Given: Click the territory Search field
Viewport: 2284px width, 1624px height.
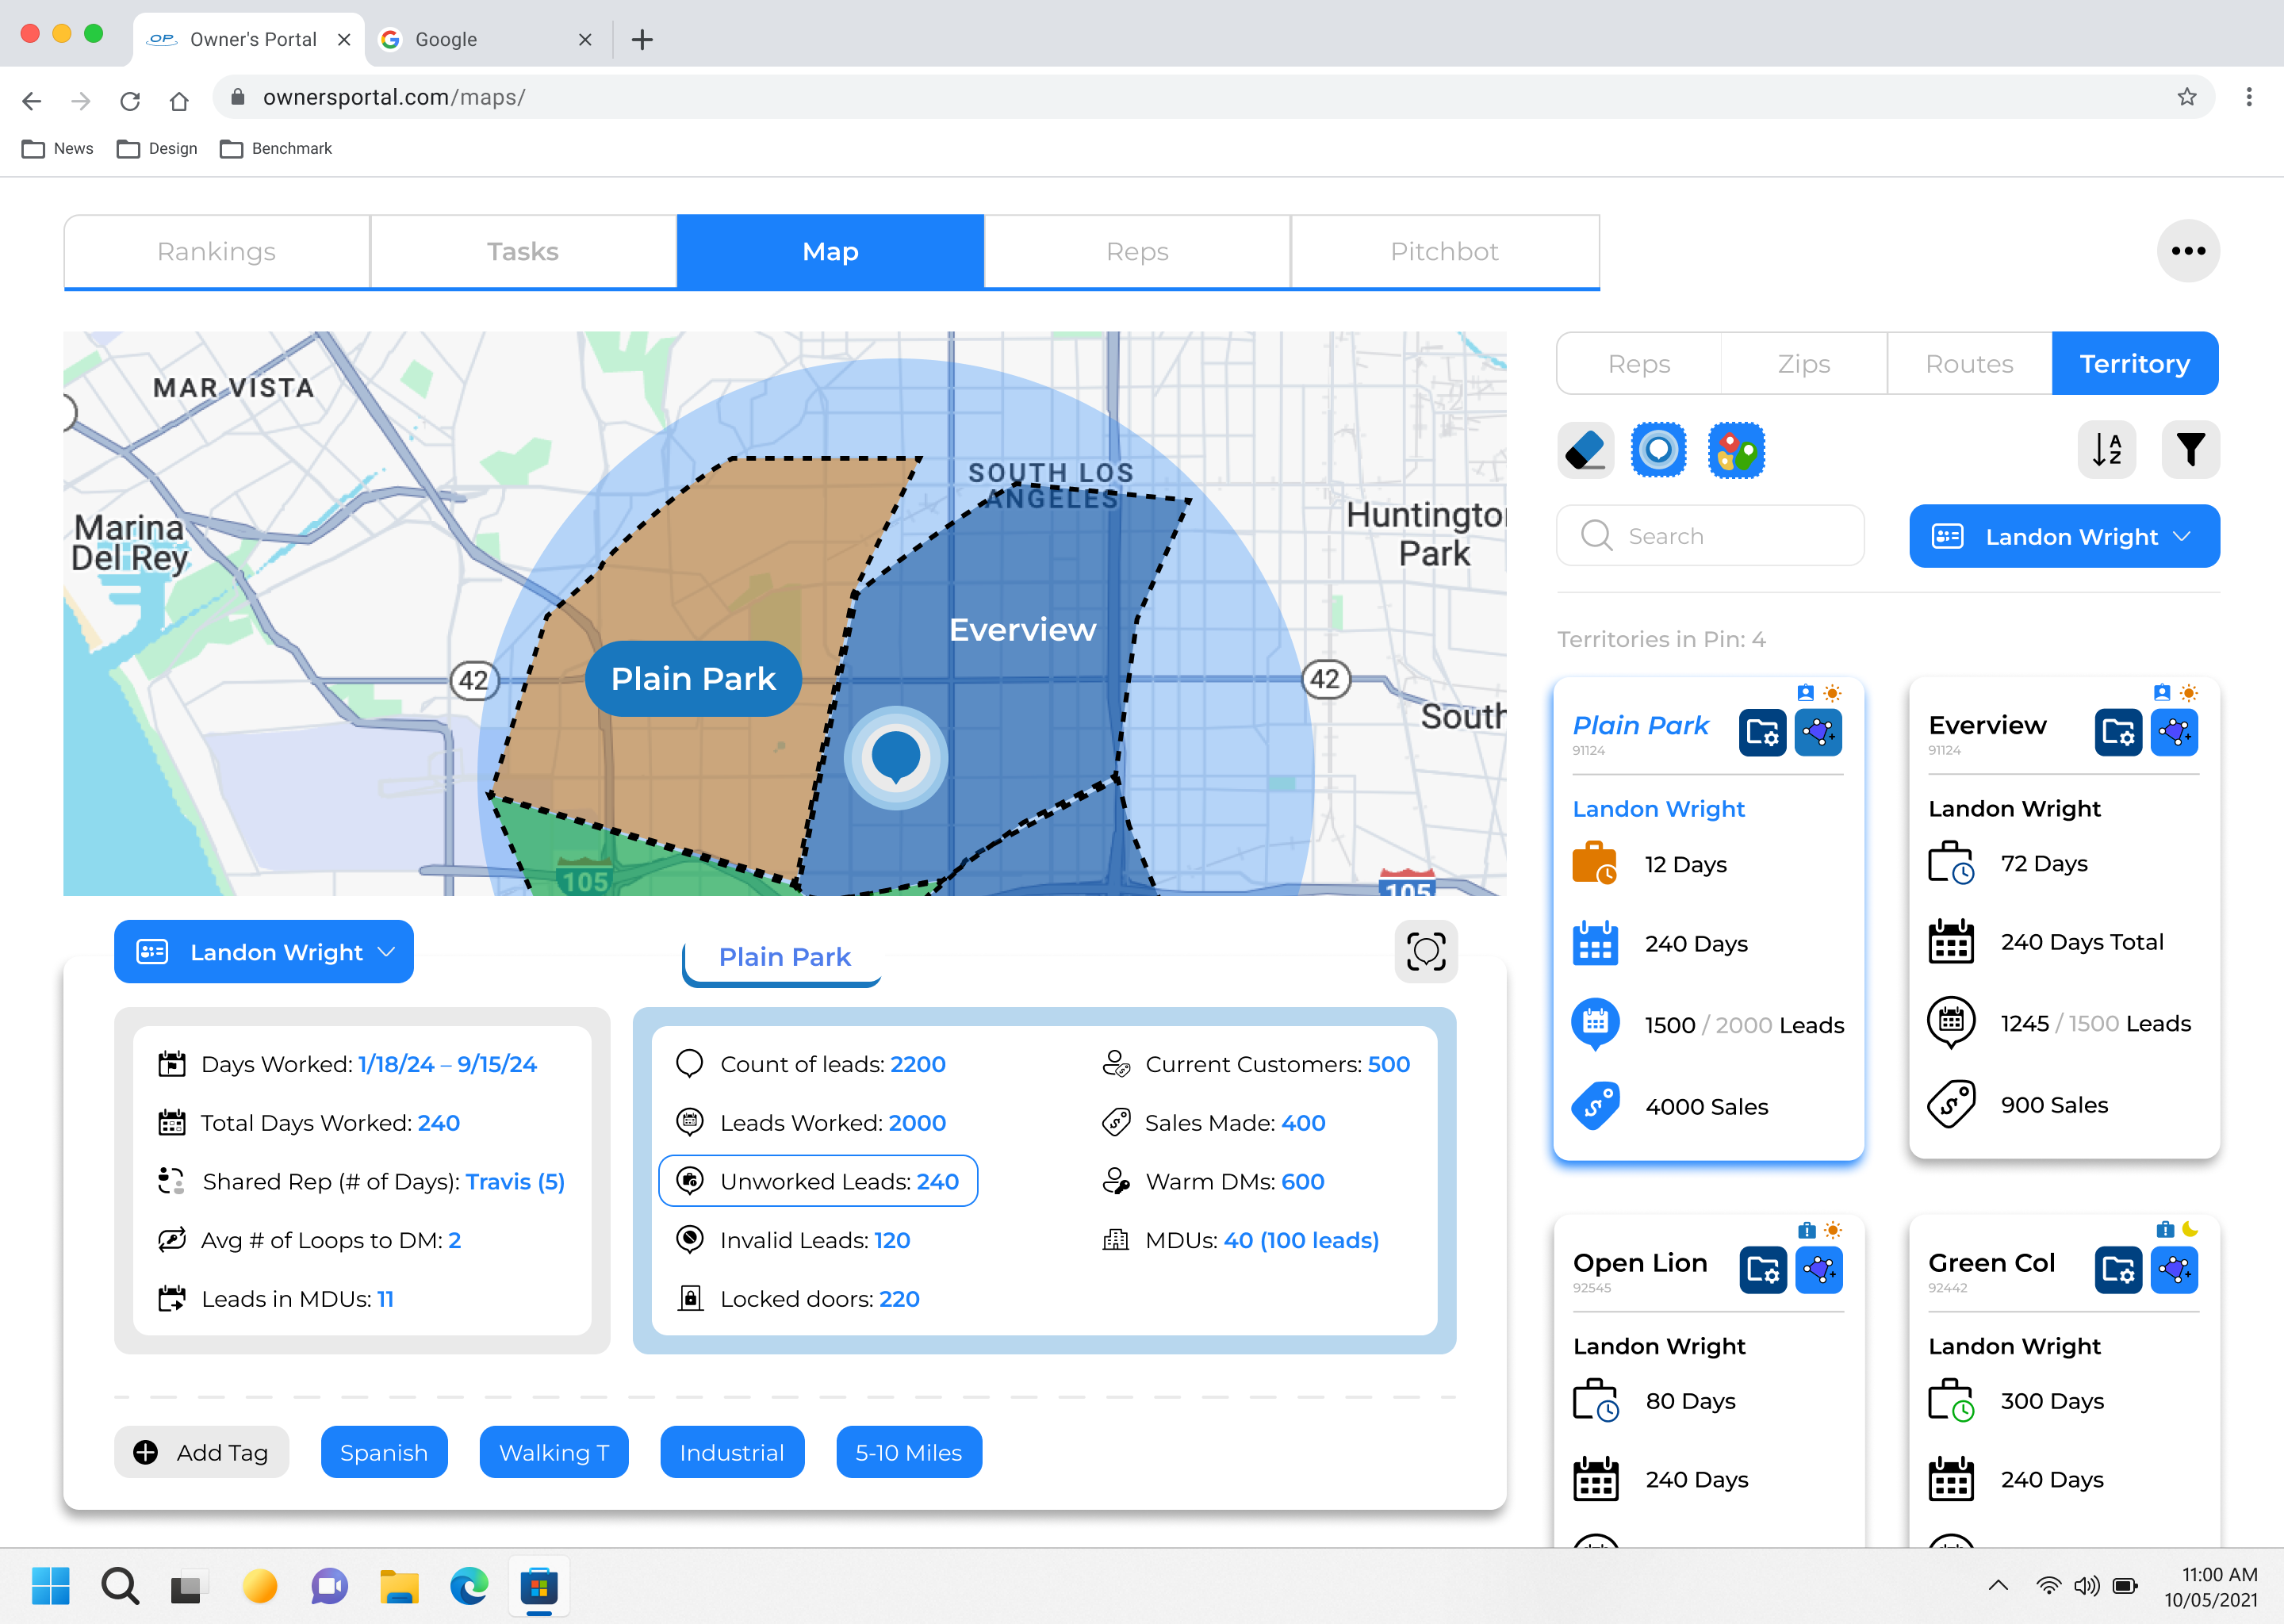Looking at the screenshot, I should (1710, 537).
